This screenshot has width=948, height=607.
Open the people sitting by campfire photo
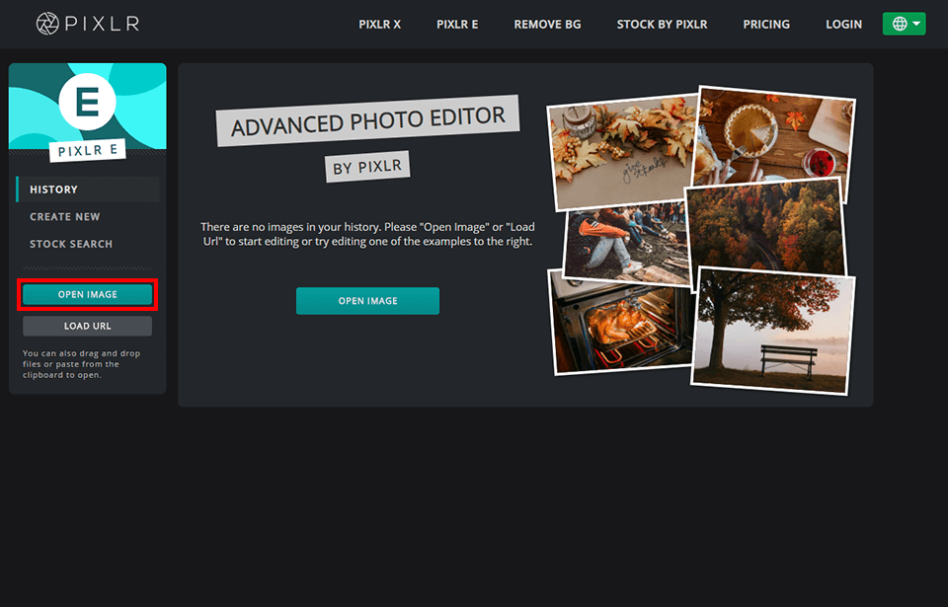pos(626,244)
